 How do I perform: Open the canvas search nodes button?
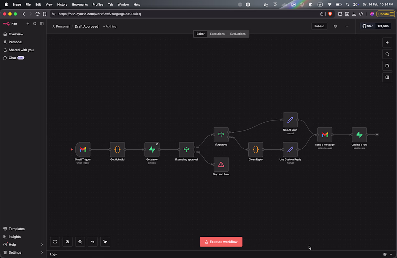(387, 54)
